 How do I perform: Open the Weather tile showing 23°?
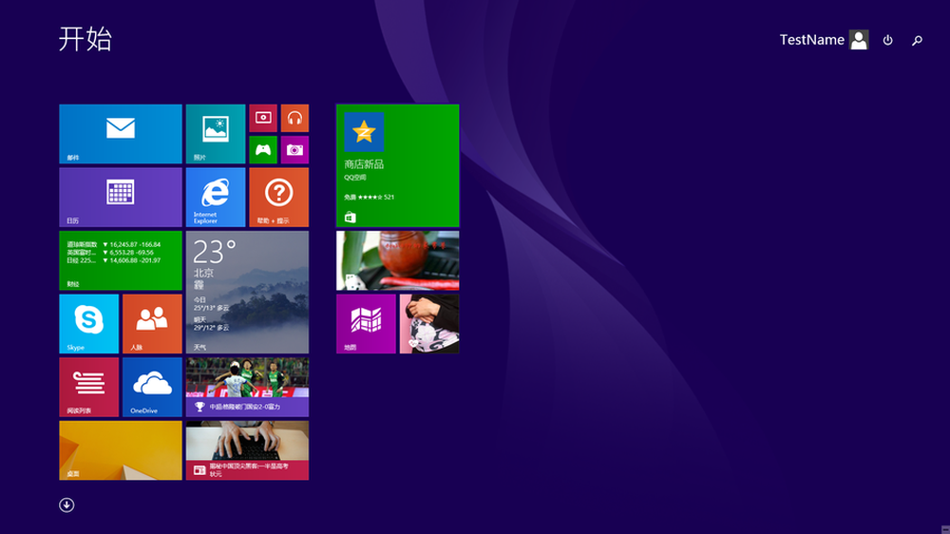(x=247, y=292)
